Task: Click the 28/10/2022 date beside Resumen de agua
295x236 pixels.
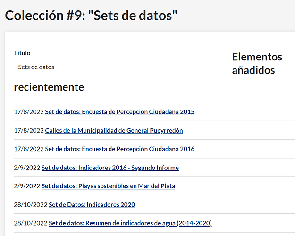Action: click(x=31, y=223)
